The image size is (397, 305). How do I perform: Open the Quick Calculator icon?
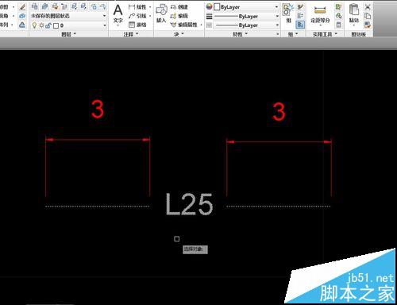click(x=338, y=25)
